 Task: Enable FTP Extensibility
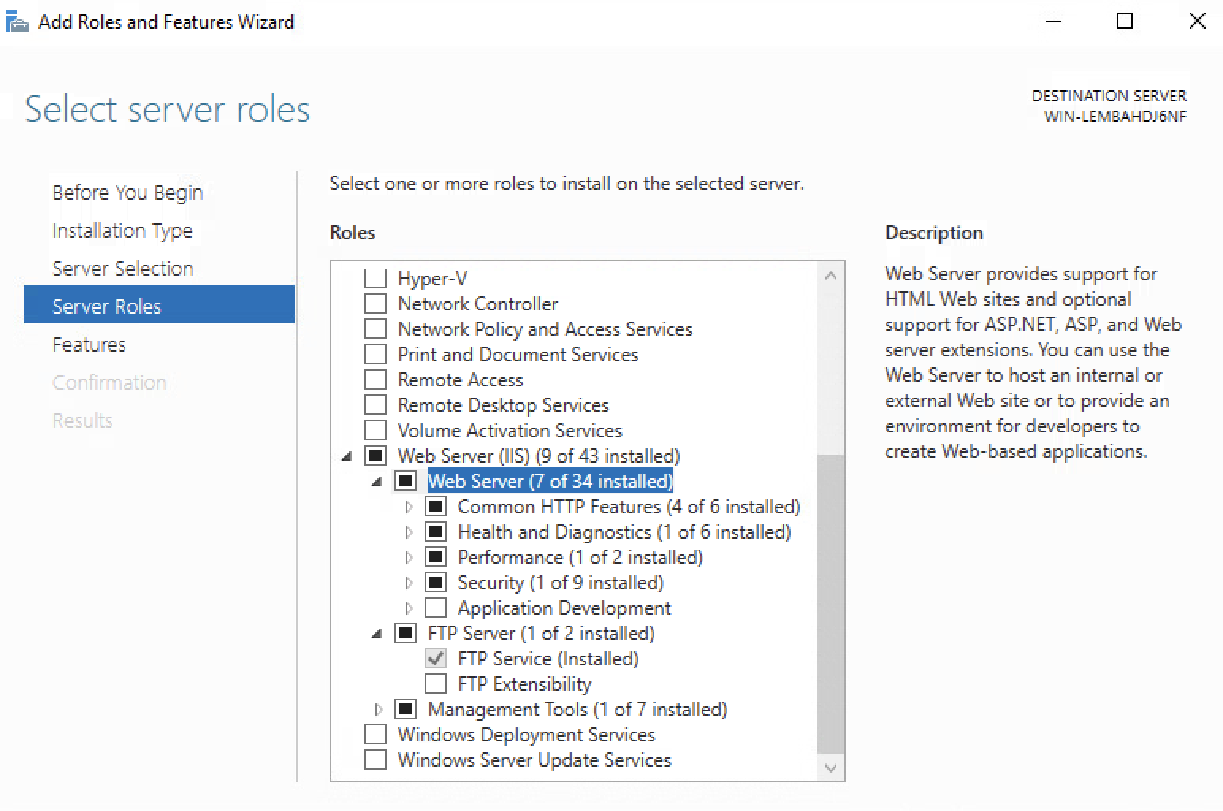[436, 683]
